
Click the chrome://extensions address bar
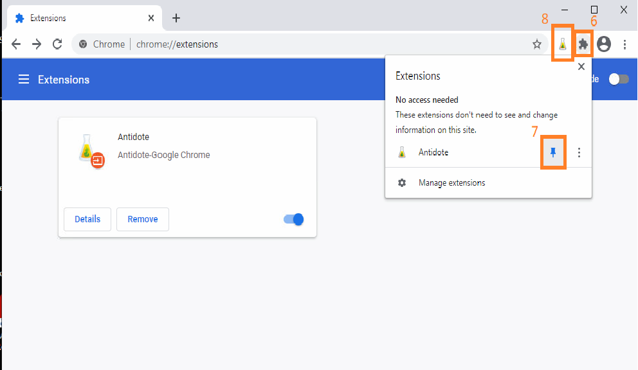309,44
